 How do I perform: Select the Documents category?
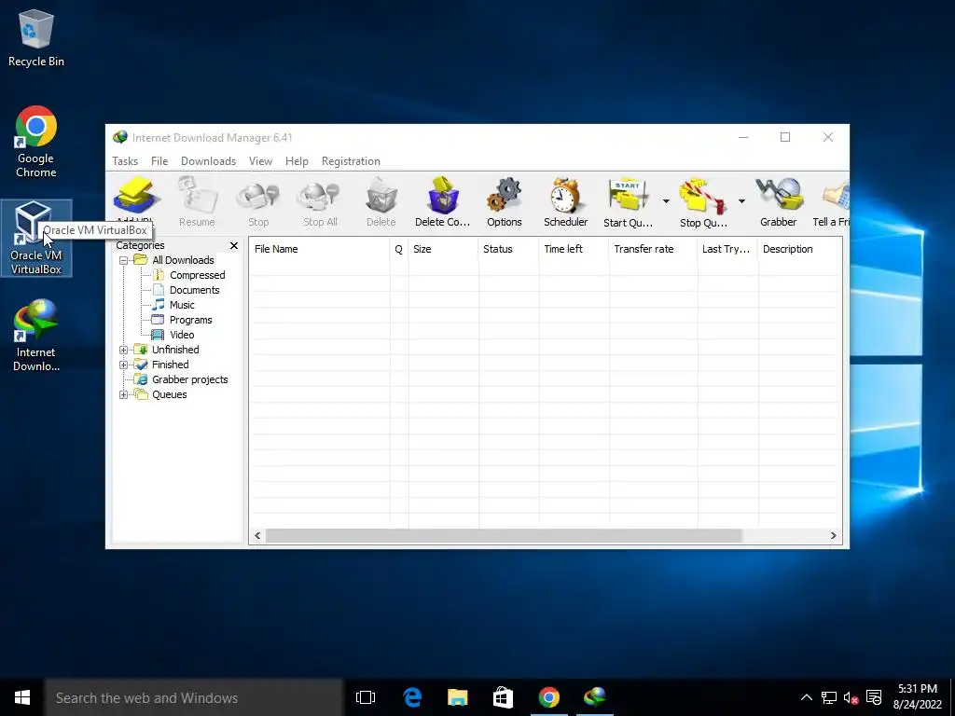click(194, 290)
